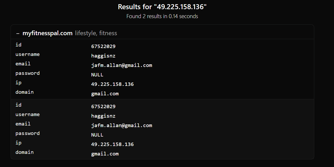Select id value 67522029 in second record
This screenshot has height=167, width=334.
point(103,107)
